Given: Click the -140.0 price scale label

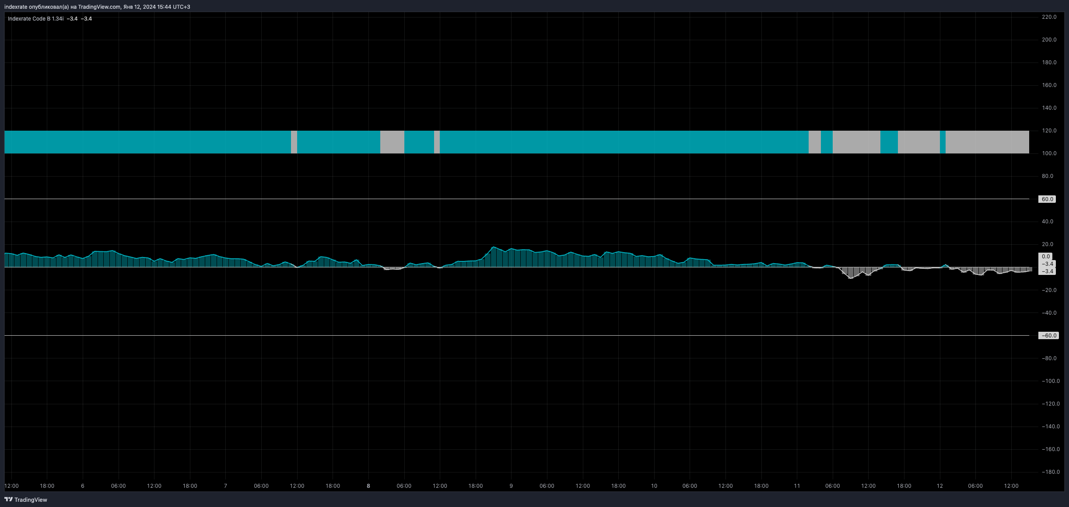Looking at the screenshot, I should pos(1050,427).
